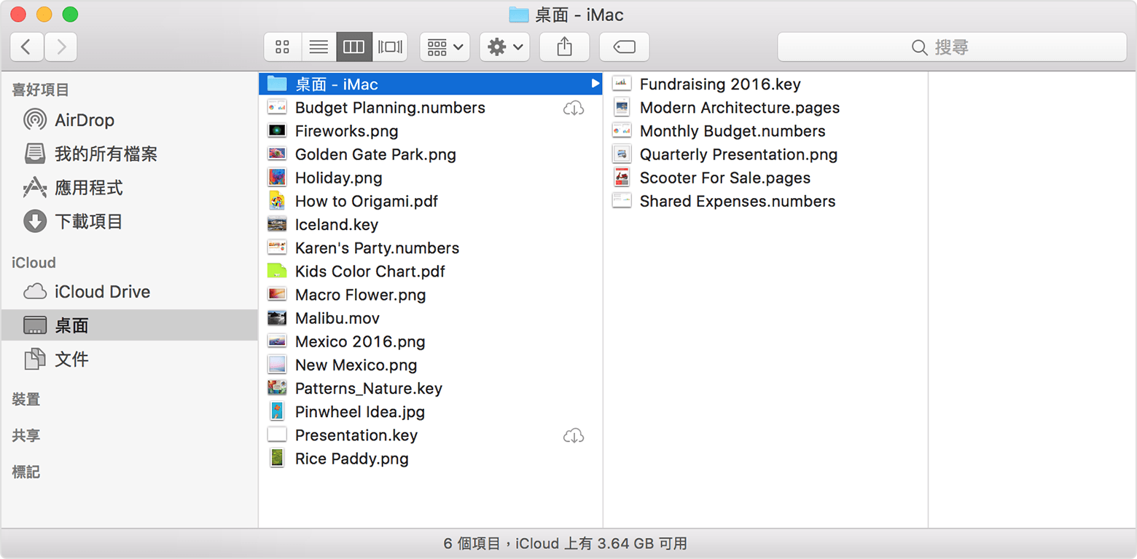The width and height of the screenshot is (1137, 559).
Task: Expand the 裝置 sidebar section
Action: click(26, 399)
